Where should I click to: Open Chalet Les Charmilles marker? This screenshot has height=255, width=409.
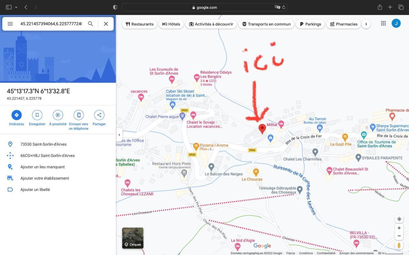click(315, 152)
